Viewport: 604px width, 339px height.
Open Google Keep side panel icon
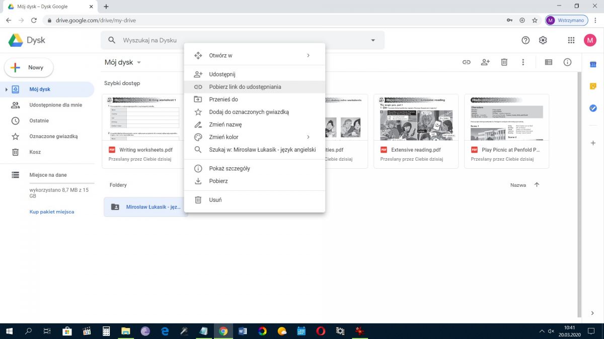(593, 86)
